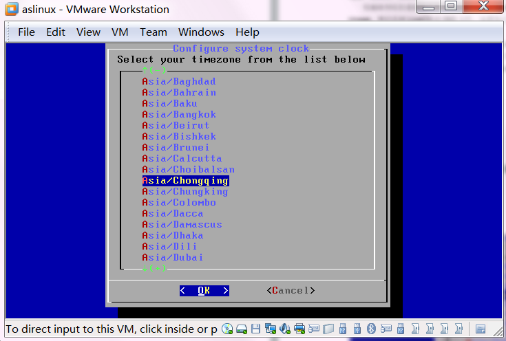The image size is (506, 341).
Task: Open the File menu
Action: pyautogui.click(x=26, y=32)
